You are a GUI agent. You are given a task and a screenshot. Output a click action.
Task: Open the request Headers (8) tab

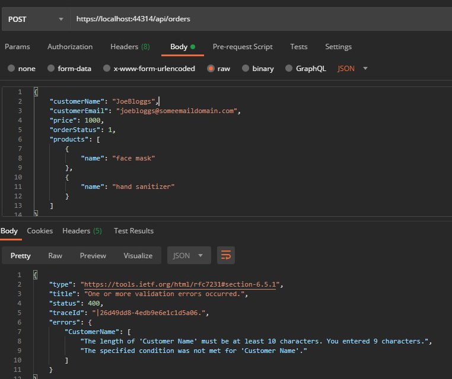(x=130, y=47)
